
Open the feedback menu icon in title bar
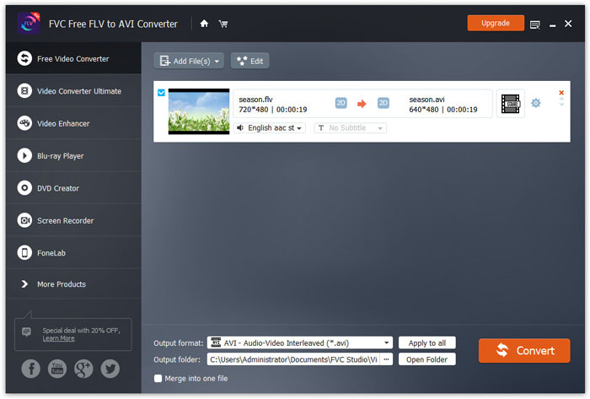(534, 24)
